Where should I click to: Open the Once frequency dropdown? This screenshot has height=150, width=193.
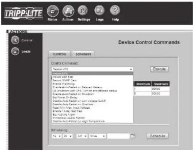(97, 136)
